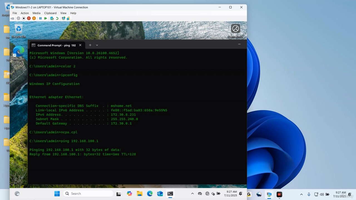Open Microsoft Edge from guest taskbar
The width and height of the screenshot is (356, 200).
click(x=150, y=194)
